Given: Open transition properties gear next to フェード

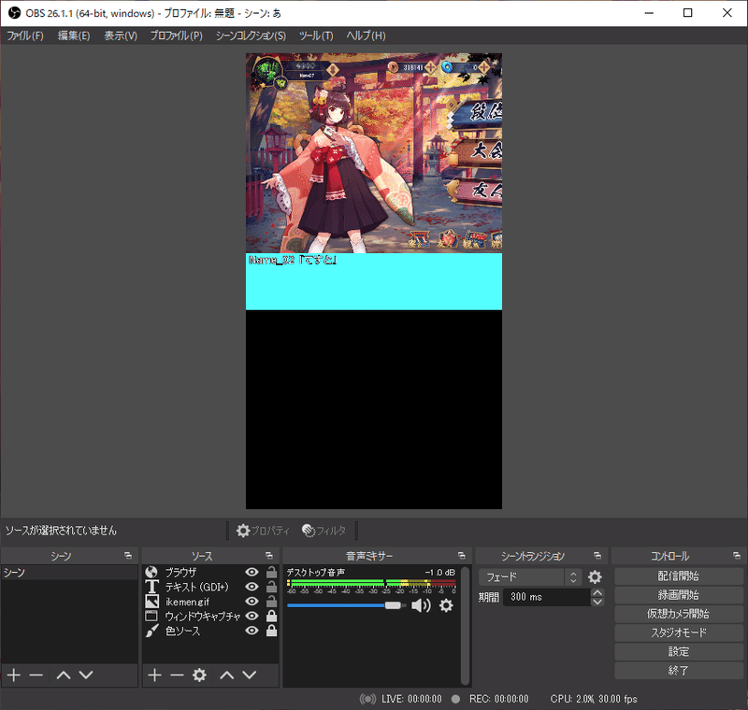Looking at the screenshot, I should [x=595, y=577].
